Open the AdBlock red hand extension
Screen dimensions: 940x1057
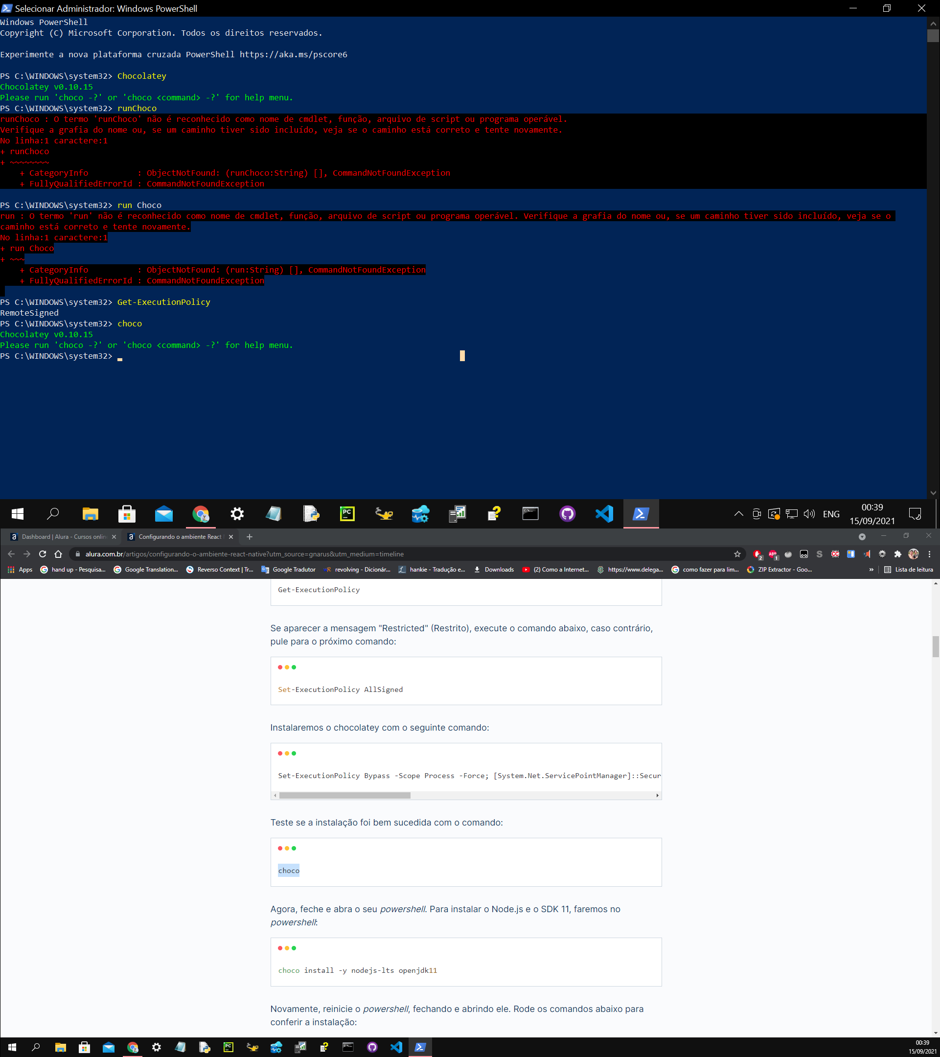coord(757,554)
